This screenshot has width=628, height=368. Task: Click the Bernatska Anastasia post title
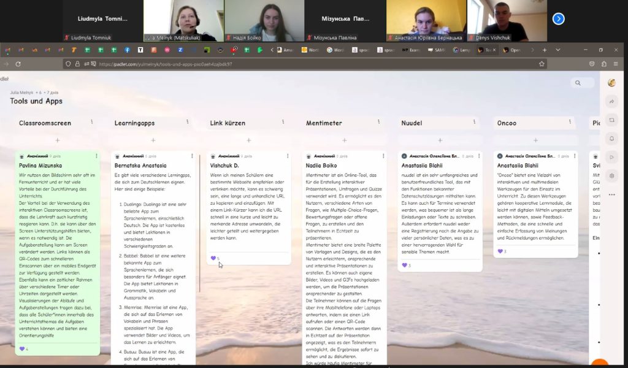tap(140, 166)
